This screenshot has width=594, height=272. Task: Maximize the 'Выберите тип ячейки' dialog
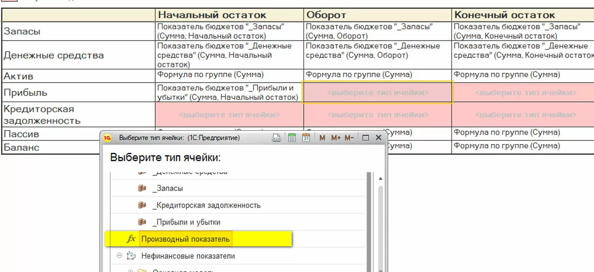point(366,138)
